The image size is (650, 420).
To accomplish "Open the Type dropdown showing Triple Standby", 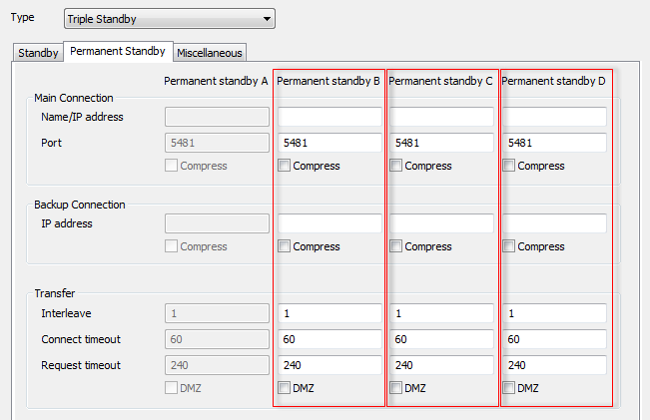I will pyautogui.click(x=170, y=19).
